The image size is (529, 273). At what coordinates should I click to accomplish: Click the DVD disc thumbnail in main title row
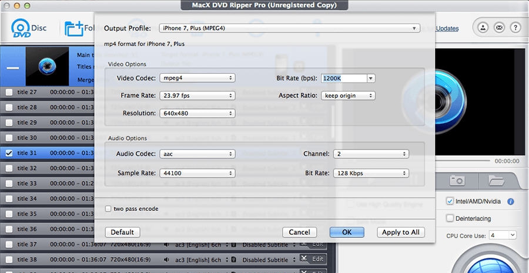point(47,66)
